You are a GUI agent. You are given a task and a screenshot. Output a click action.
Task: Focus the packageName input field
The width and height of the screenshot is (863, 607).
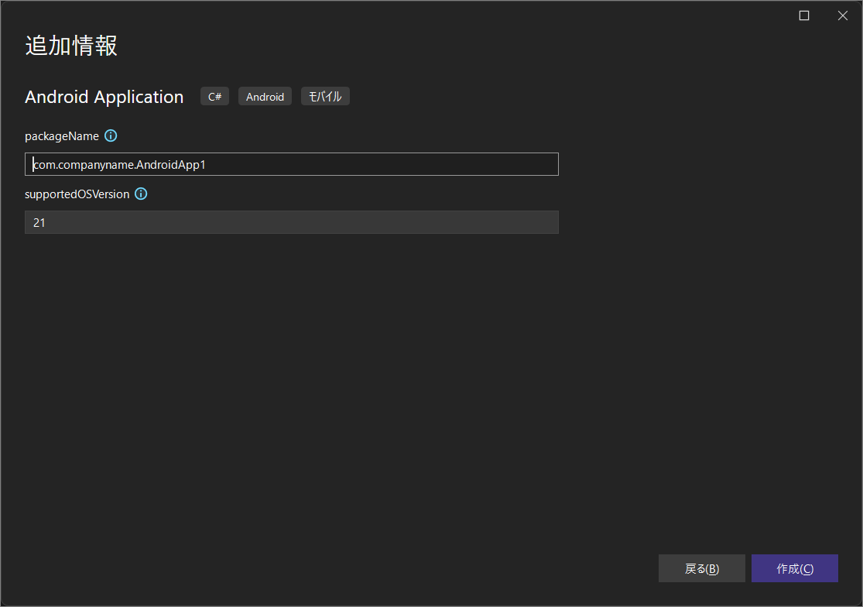tap(291, 164)
